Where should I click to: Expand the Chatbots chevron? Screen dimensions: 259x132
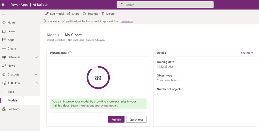point(36,74)
